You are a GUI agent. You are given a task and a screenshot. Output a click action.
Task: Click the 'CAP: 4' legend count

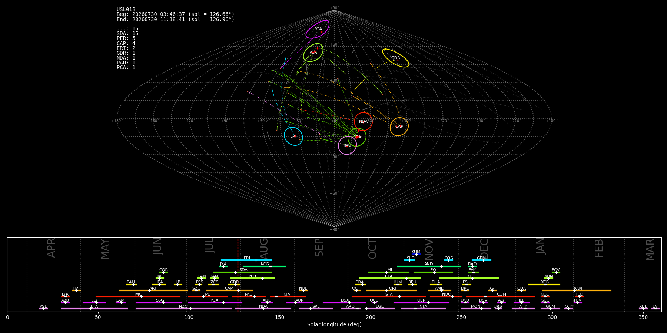point(126,43)
